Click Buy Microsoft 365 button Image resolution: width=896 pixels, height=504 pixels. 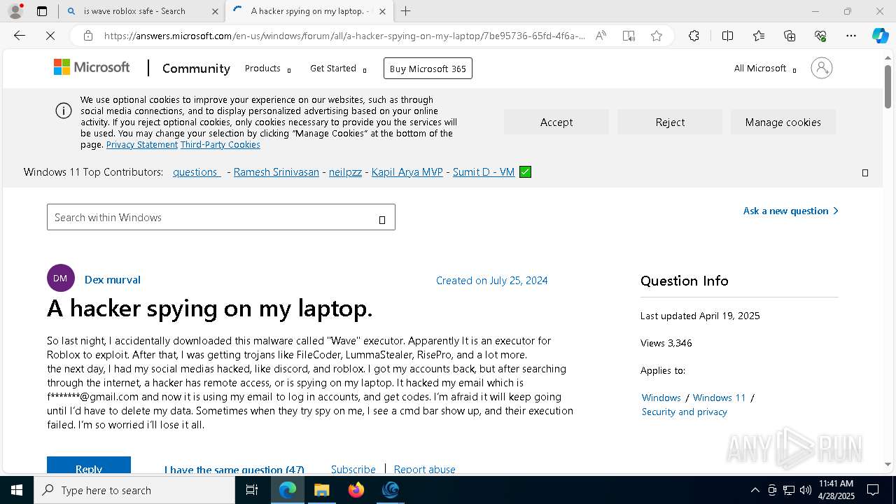click(x=428, y=68)
